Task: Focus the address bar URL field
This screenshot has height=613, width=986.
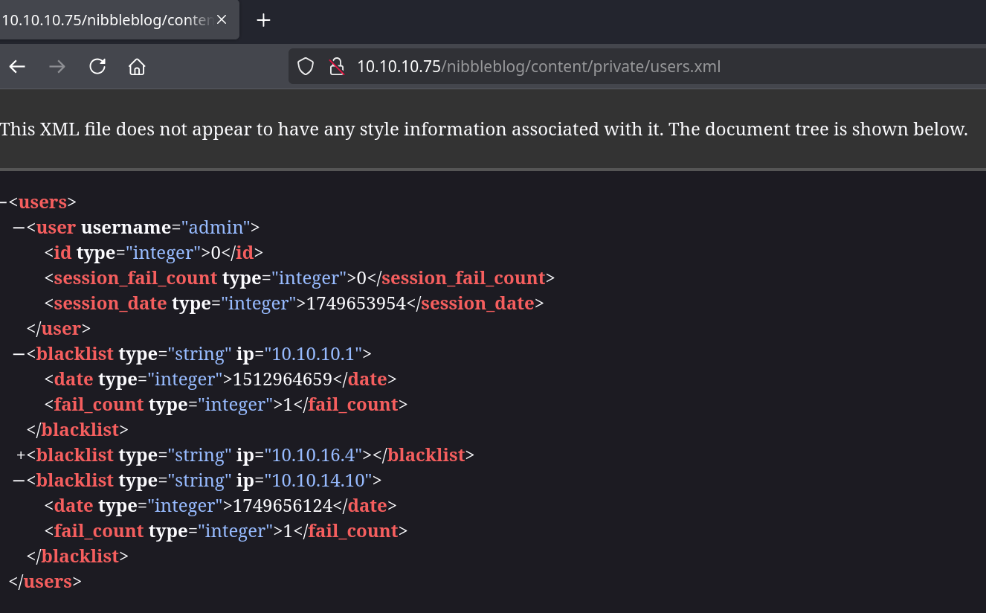Action: (538, 67)
